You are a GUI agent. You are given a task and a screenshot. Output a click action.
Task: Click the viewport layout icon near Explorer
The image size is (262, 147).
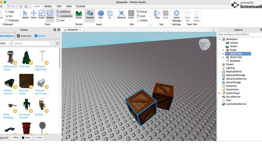click(x=213, y=30)
